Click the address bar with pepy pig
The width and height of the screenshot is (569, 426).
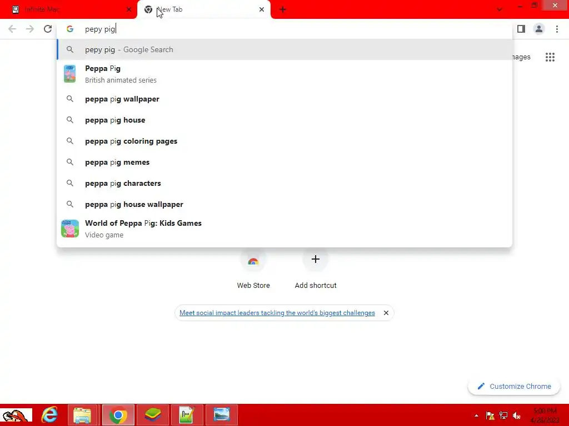[284, 29]
